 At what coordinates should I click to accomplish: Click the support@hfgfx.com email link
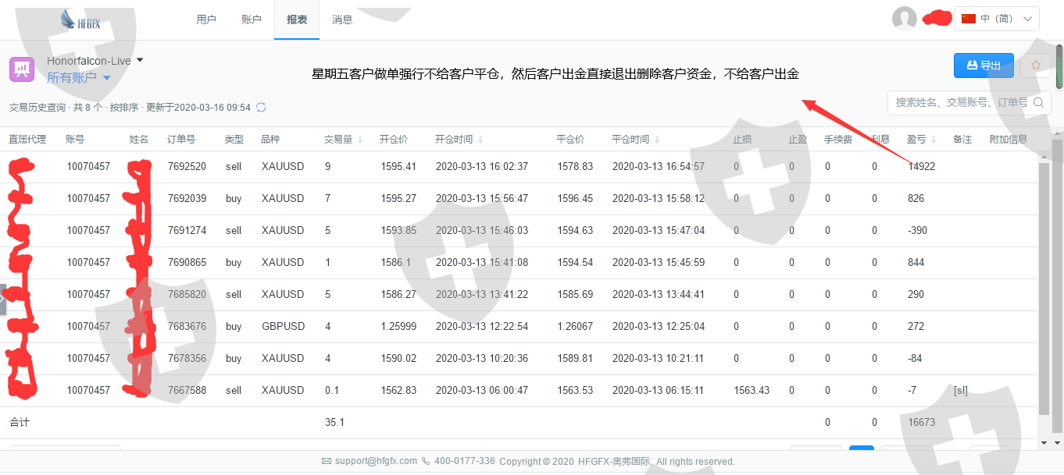(376, 461)
